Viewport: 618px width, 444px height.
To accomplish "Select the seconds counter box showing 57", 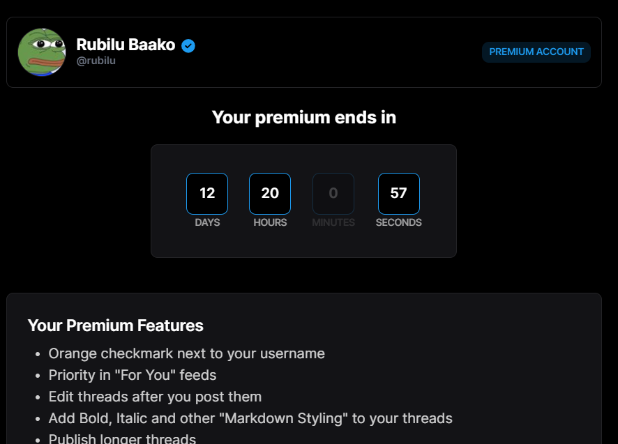I will [399, 194].
